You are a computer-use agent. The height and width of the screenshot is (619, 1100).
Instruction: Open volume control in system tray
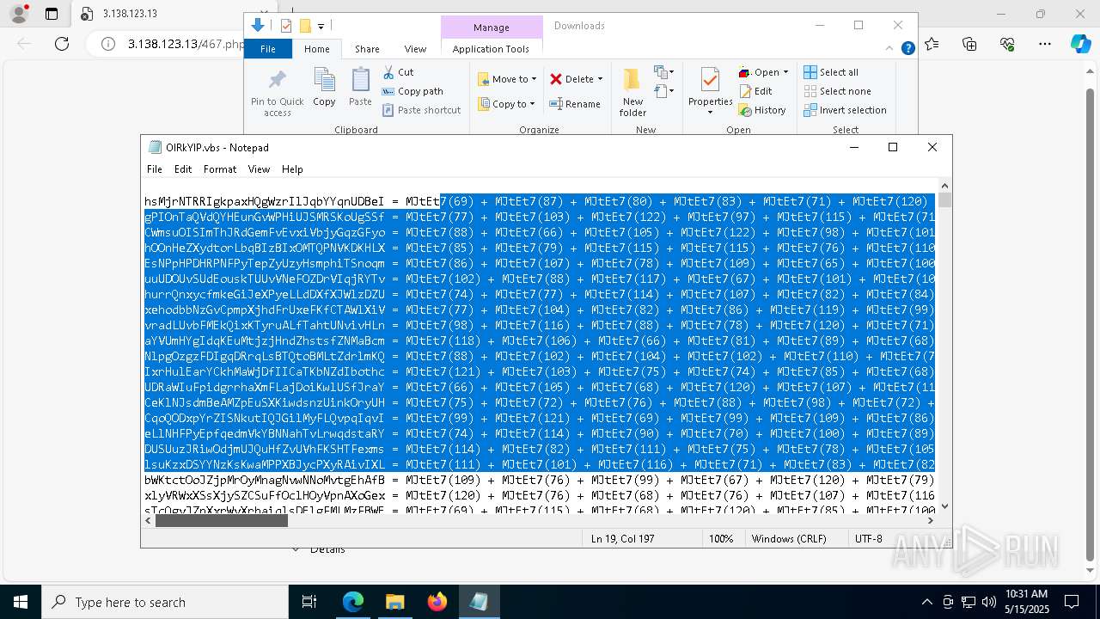(x=989, y=602)
